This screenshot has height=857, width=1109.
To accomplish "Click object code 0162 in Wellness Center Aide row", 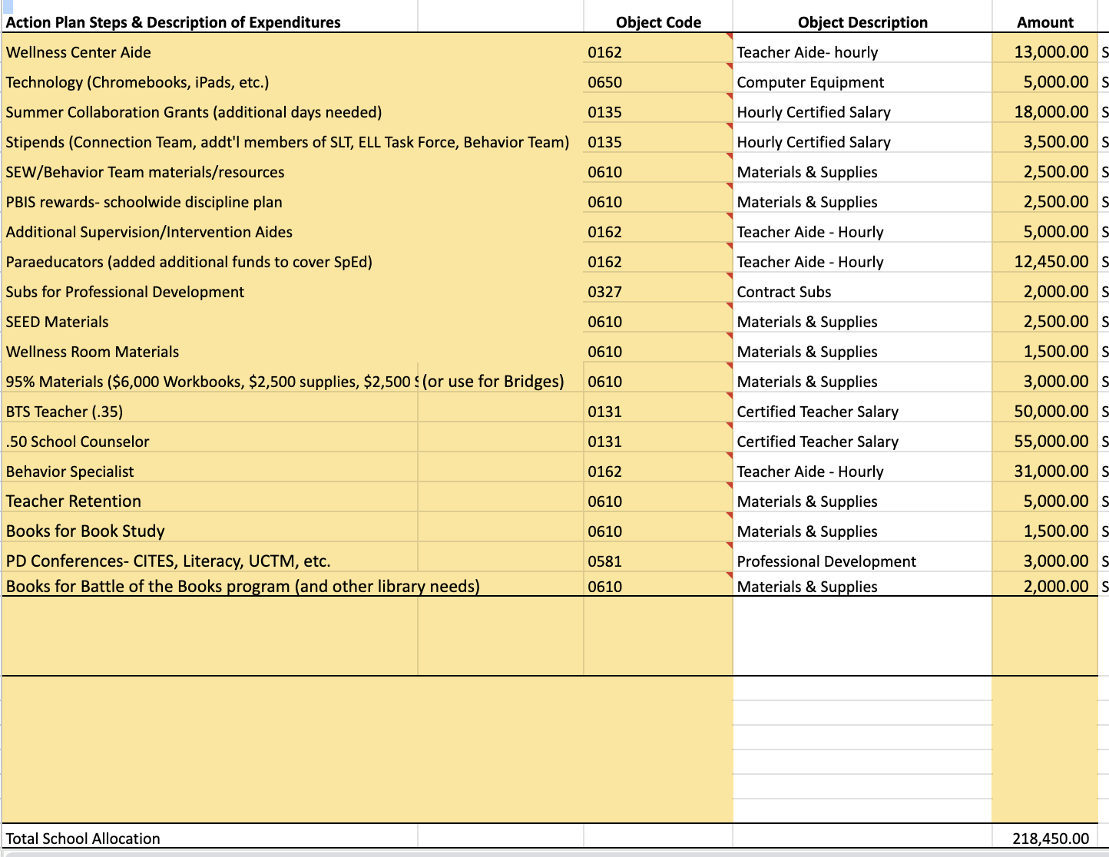I will point(605,52).
